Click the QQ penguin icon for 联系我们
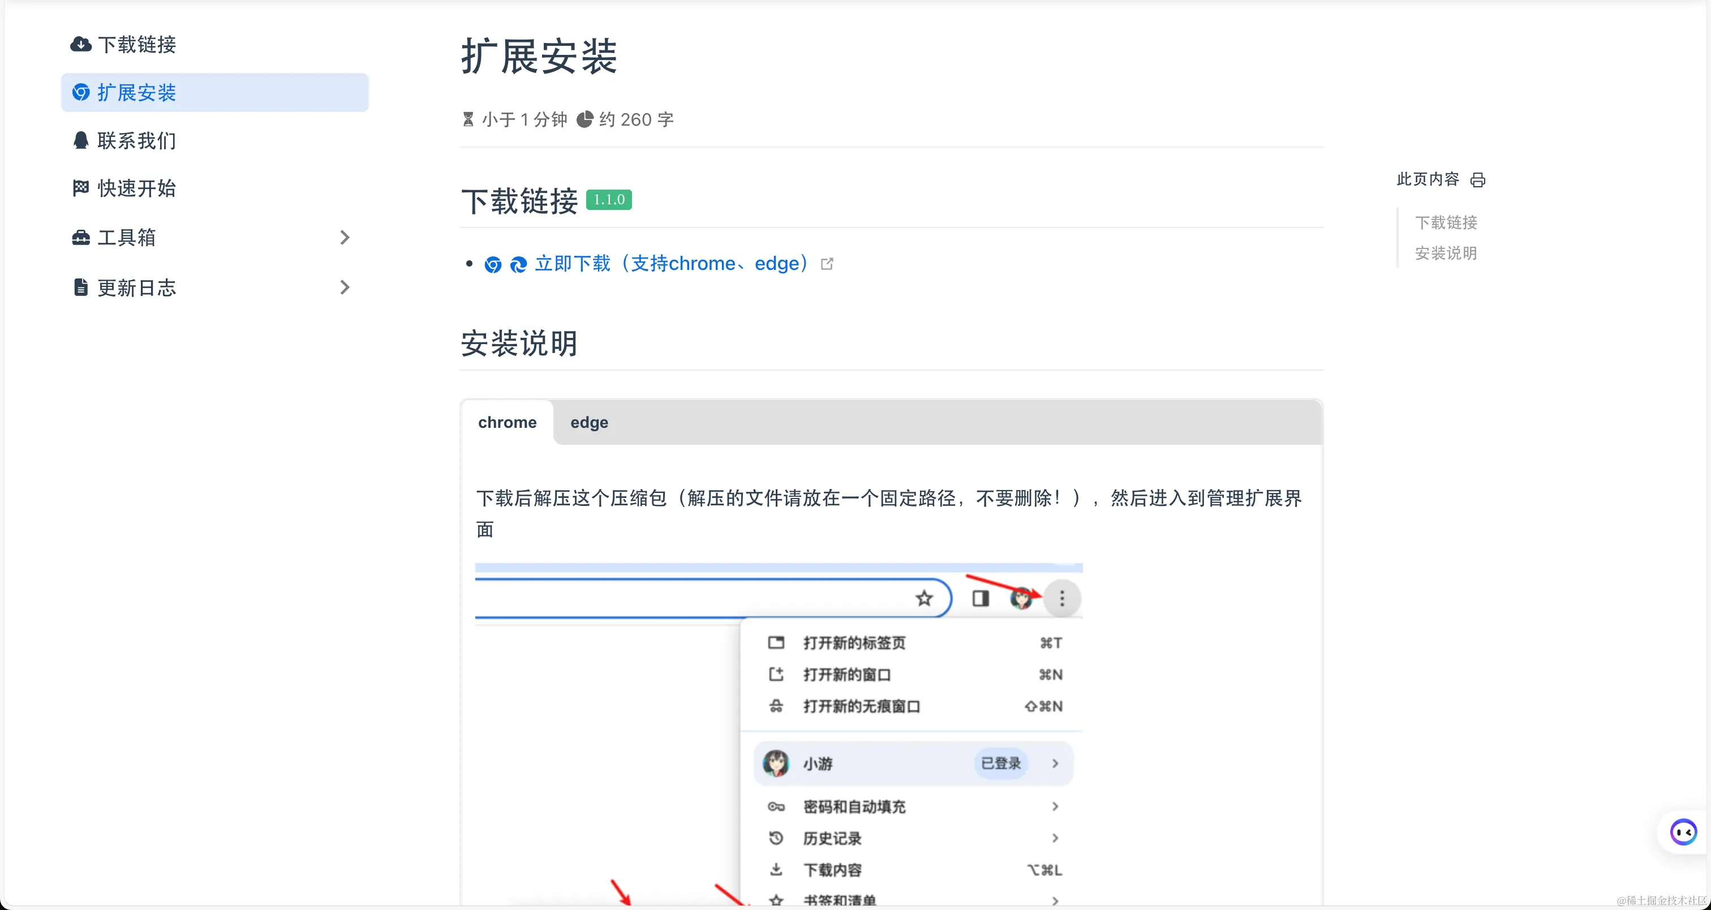 pos(80,140)
